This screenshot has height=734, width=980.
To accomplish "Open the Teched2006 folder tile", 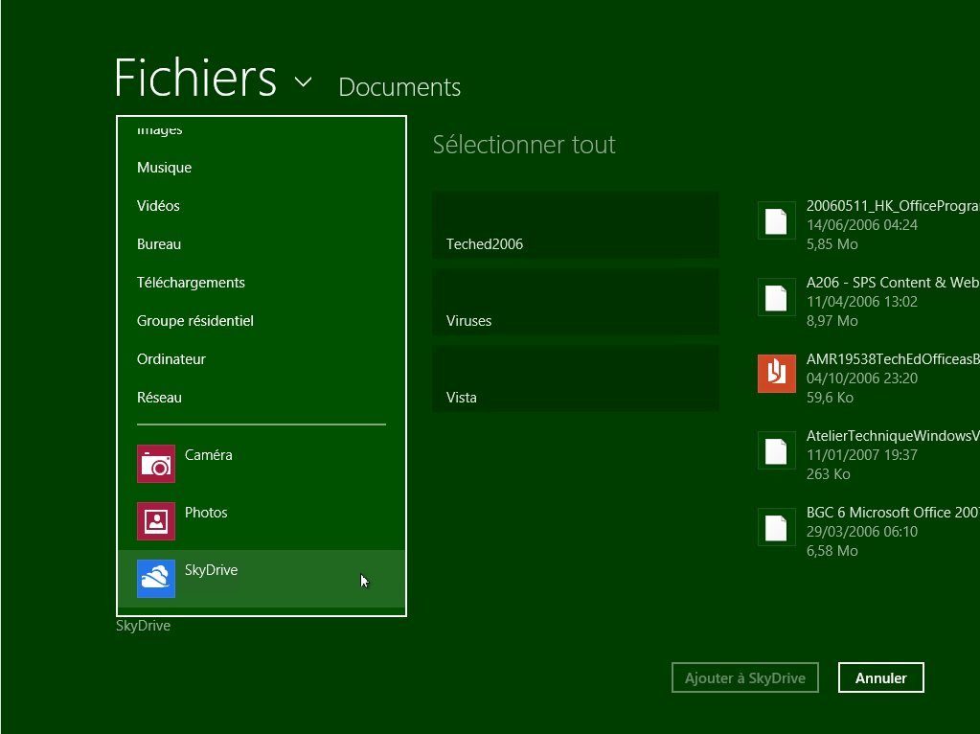I will [576, 225].
